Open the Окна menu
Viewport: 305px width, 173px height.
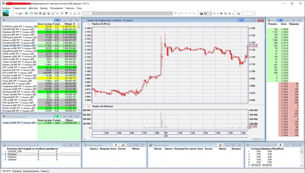point(79,8)
